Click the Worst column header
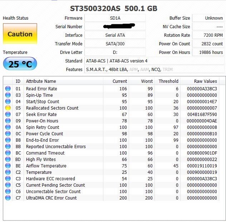226x222 pixels. (x=142, y=81)
